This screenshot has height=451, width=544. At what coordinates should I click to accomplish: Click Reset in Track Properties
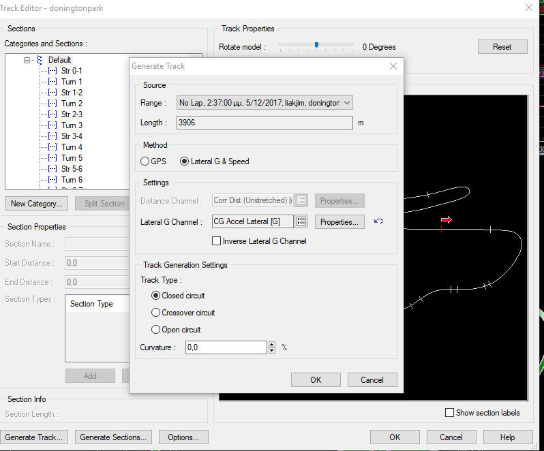click(x=502, y=47)
